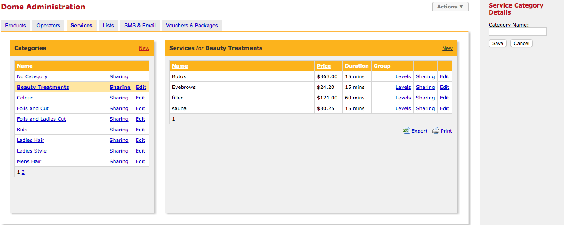Click the Export link
564x225 pixels.
(419, 131)
